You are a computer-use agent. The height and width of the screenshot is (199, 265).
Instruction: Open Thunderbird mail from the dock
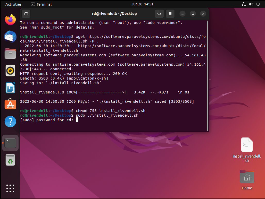tap(10, 37)
